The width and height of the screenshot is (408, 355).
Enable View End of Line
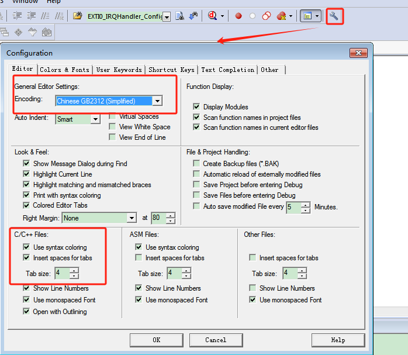coord(112,137)
